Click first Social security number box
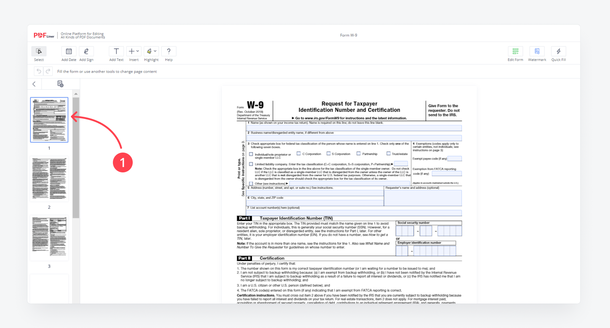Screen dimensions: 610x328 [405, 231]
